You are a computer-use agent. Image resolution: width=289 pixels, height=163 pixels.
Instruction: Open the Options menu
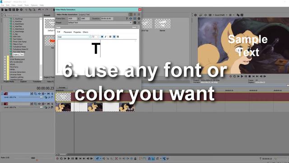(x=34, y=5)
